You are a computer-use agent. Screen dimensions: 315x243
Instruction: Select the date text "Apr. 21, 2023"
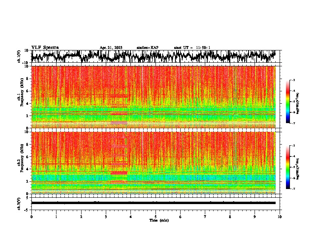pyautogui.click(x=111, y=48)
